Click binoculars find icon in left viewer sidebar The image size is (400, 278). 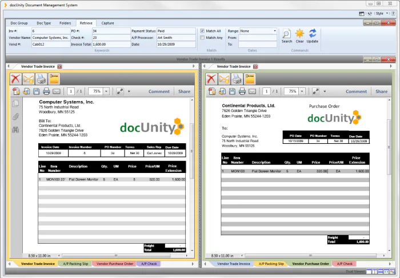pyautogui.click(x=15, y=130)
